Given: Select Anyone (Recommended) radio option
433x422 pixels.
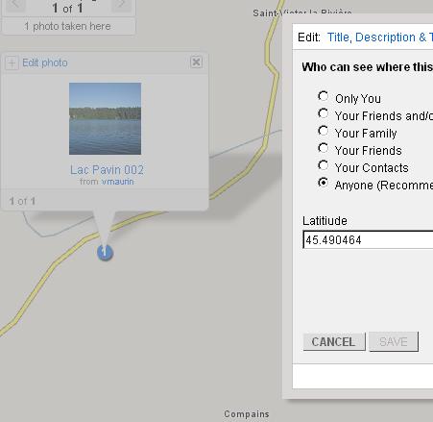Looking at the screenshot, I should (x=324, y=183).
